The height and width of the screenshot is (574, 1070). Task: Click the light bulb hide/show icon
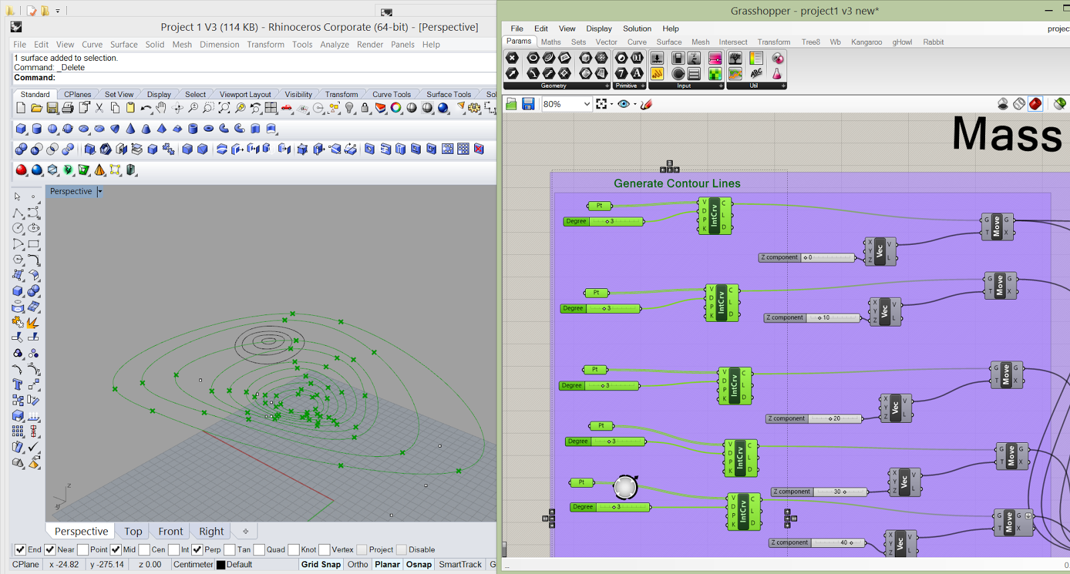(x=349, y=108)
